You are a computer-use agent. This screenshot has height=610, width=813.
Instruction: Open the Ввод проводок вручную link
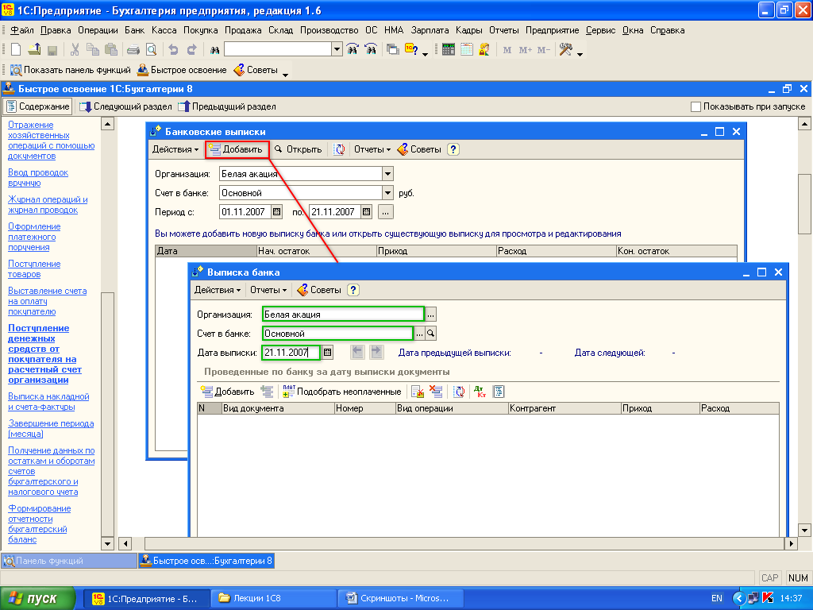(38, 177)
